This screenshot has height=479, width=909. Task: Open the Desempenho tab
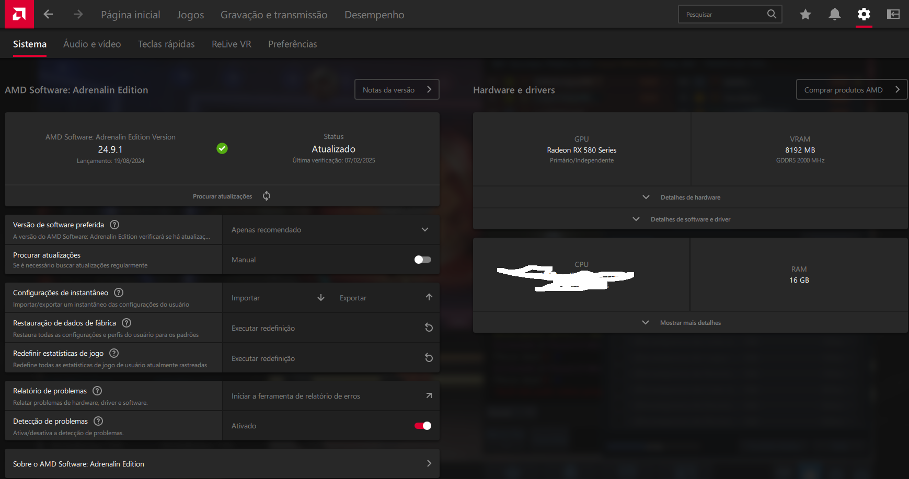(374, 15)
